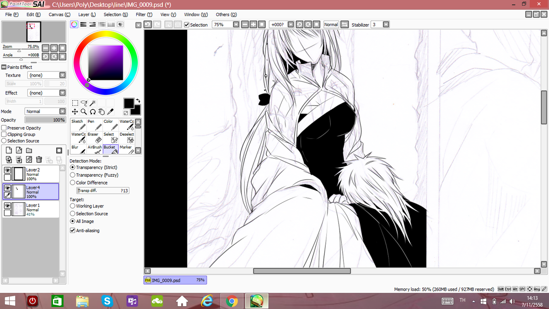Screen dimensions: 549x309
Task: Create a new normal layer
Action: pos(9,150)
